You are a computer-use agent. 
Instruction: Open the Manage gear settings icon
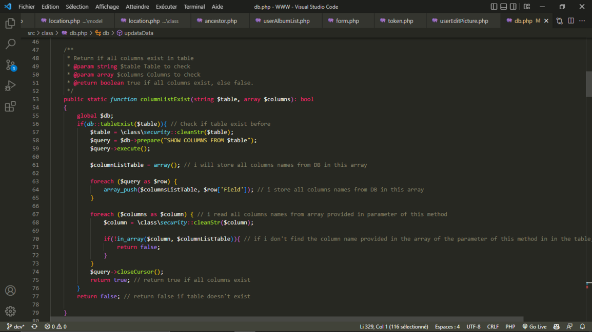click(x=10, y=311)
